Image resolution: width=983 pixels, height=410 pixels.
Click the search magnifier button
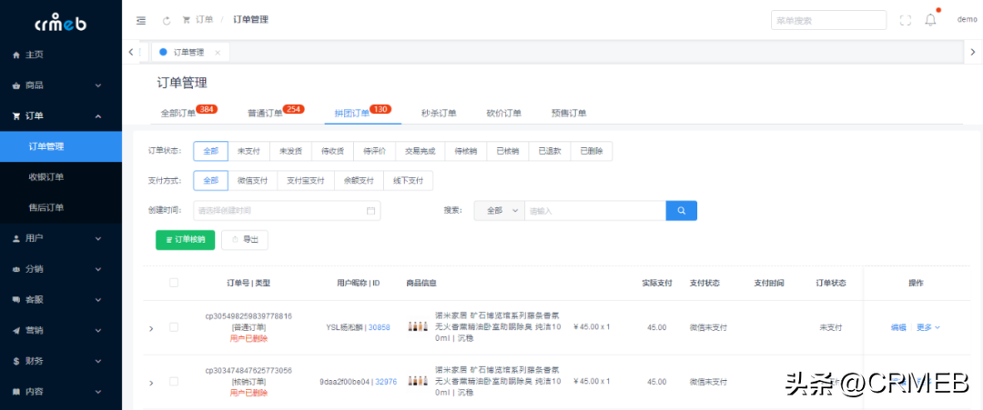(682, 210)
